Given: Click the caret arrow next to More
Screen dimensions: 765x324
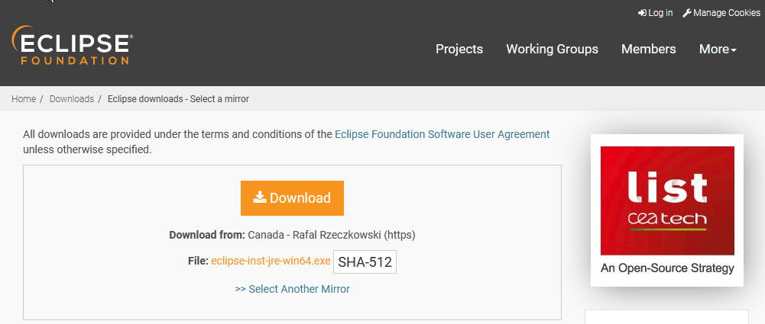Looking at the screenshot, I should click(734, 50).
